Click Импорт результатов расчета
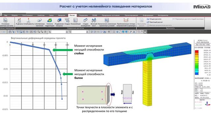 [x=159, y=25]
